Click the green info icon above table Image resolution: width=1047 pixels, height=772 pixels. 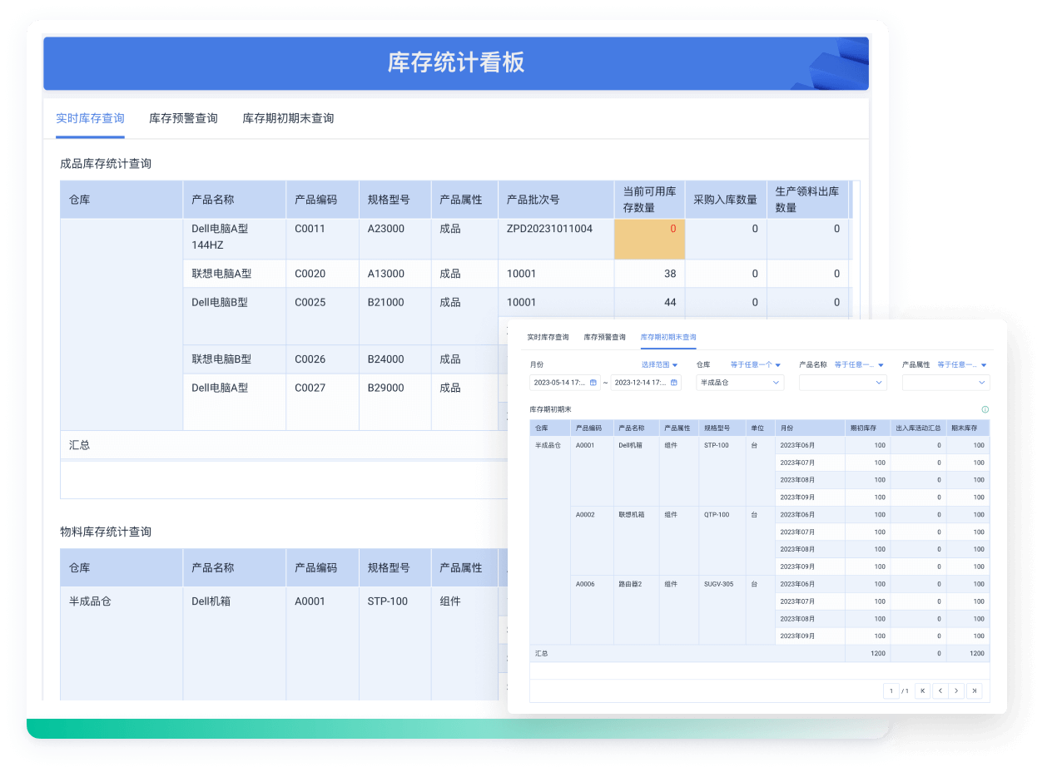pyautogui.click(x=985, y=409)
